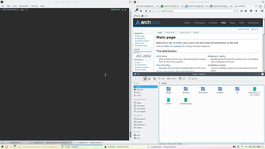The height and width of the screenshot is (149, 265).
Task: Select bookmarks_6_19_15.html file
Action: tap(254, 91)
